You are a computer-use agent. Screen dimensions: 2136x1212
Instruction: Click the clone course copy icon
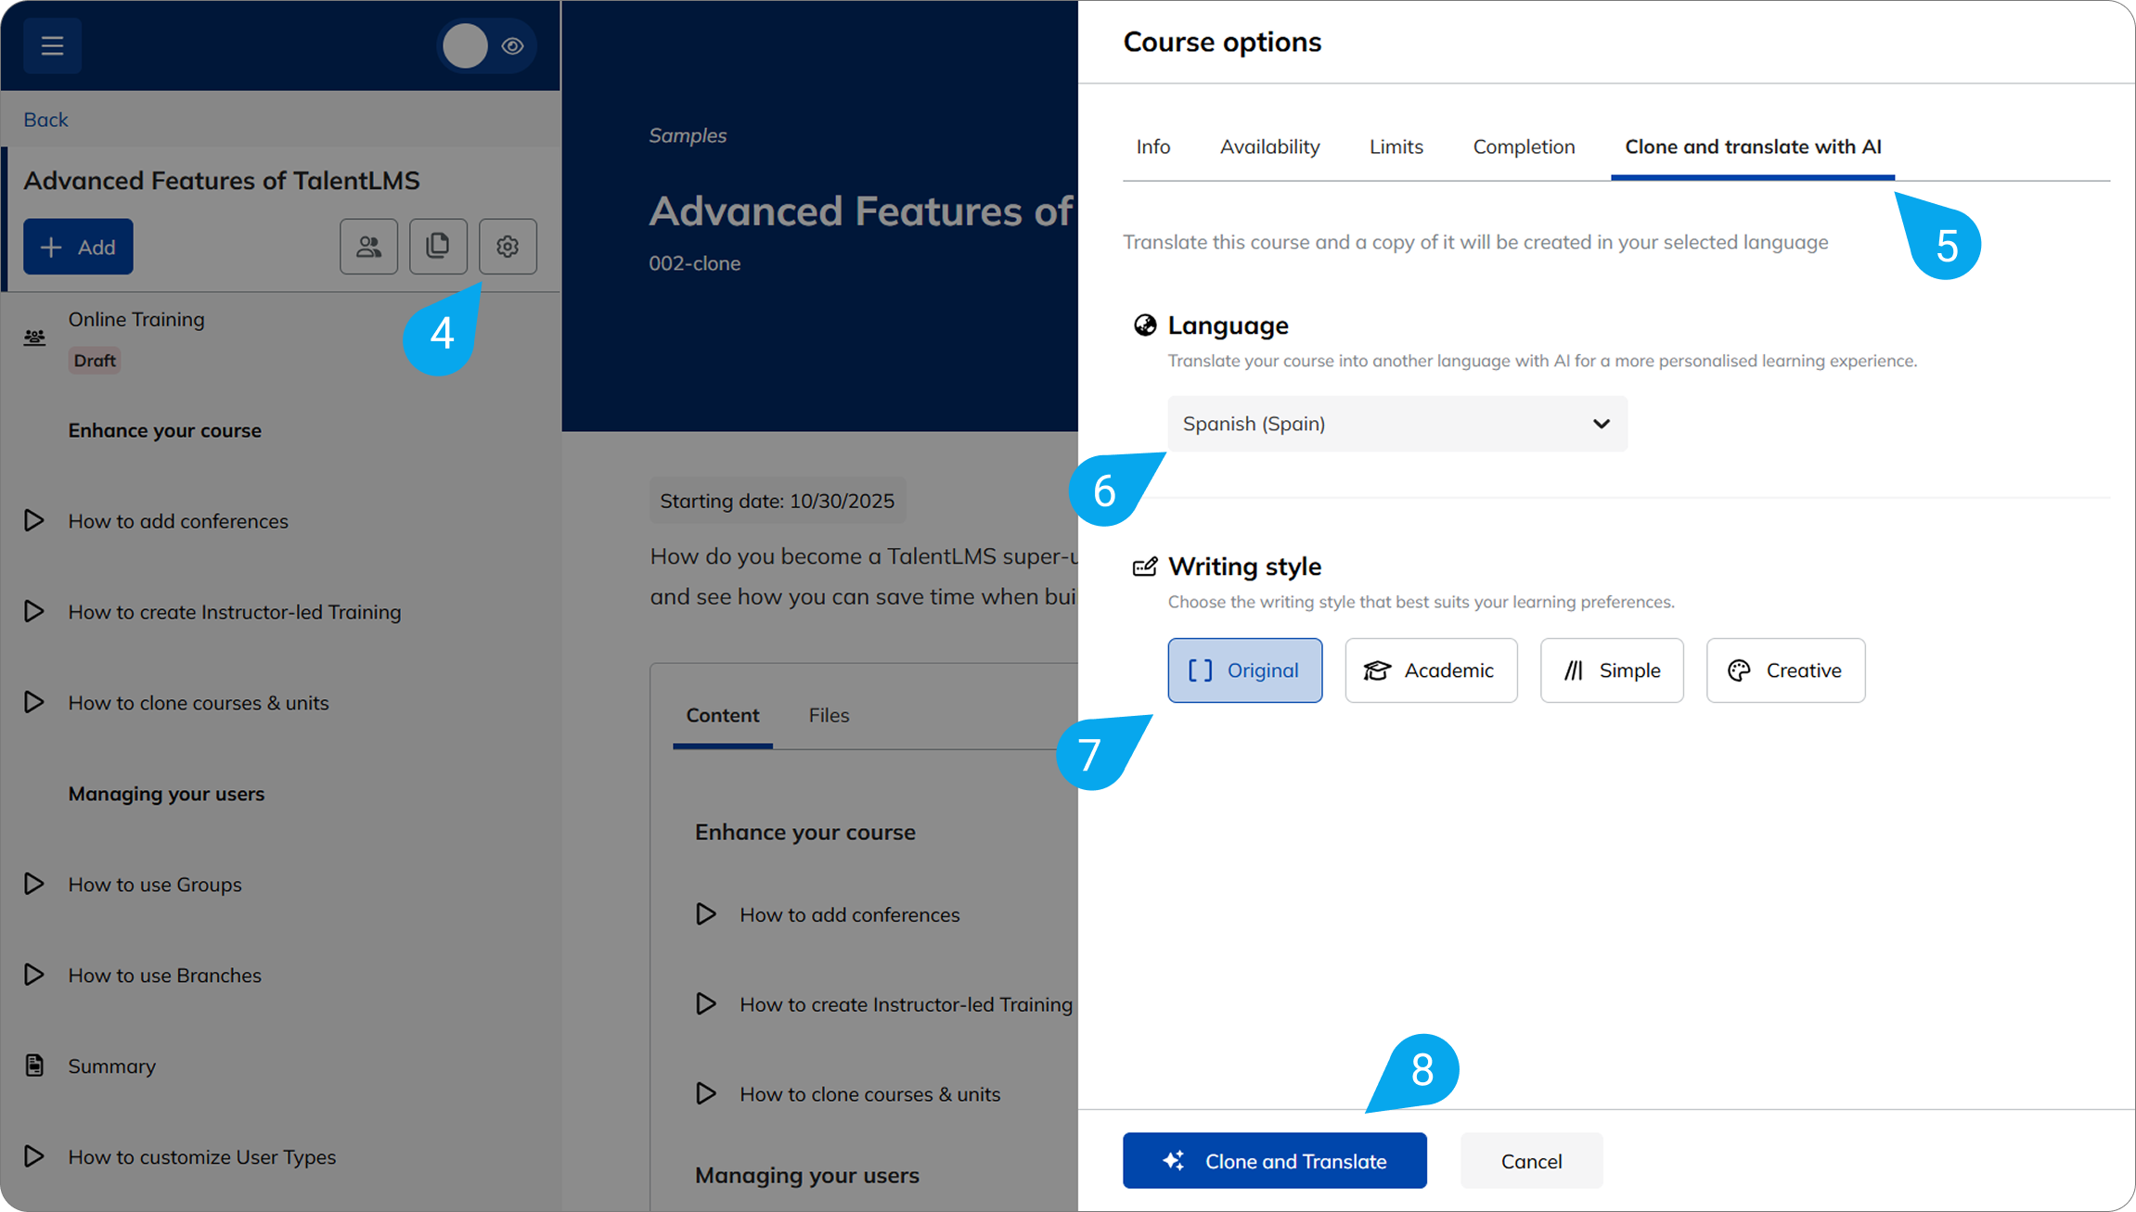[438, 247]
